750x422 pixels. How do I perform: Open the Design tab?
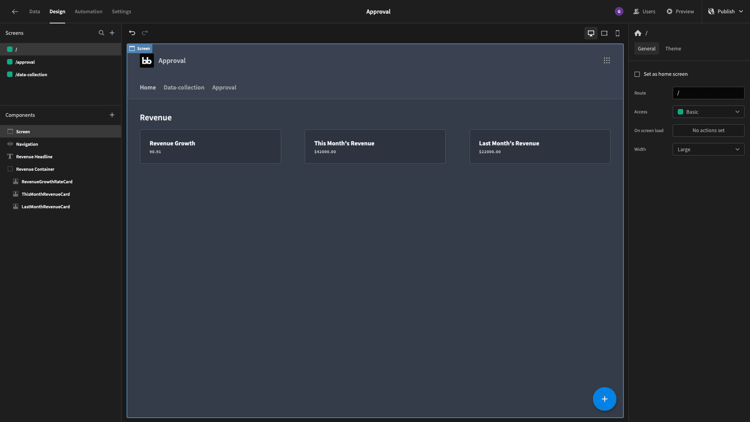(x=57, y=12)
